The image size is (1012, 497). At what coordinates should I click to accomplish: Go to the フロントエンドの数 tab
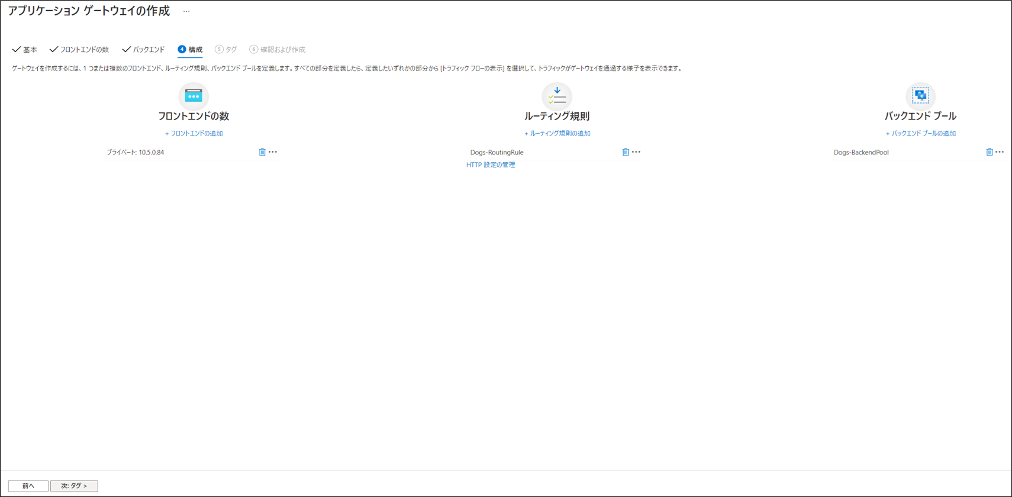[79, 50]
